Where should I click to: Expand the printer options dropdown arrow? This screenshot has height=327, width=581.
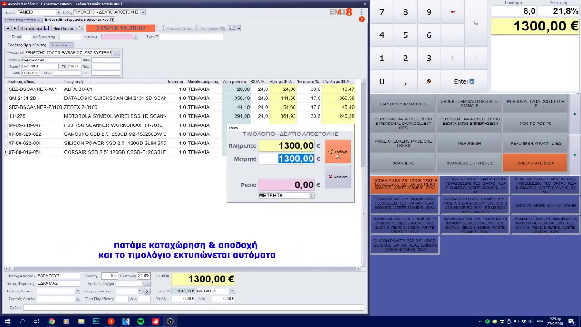click(239, 28)
